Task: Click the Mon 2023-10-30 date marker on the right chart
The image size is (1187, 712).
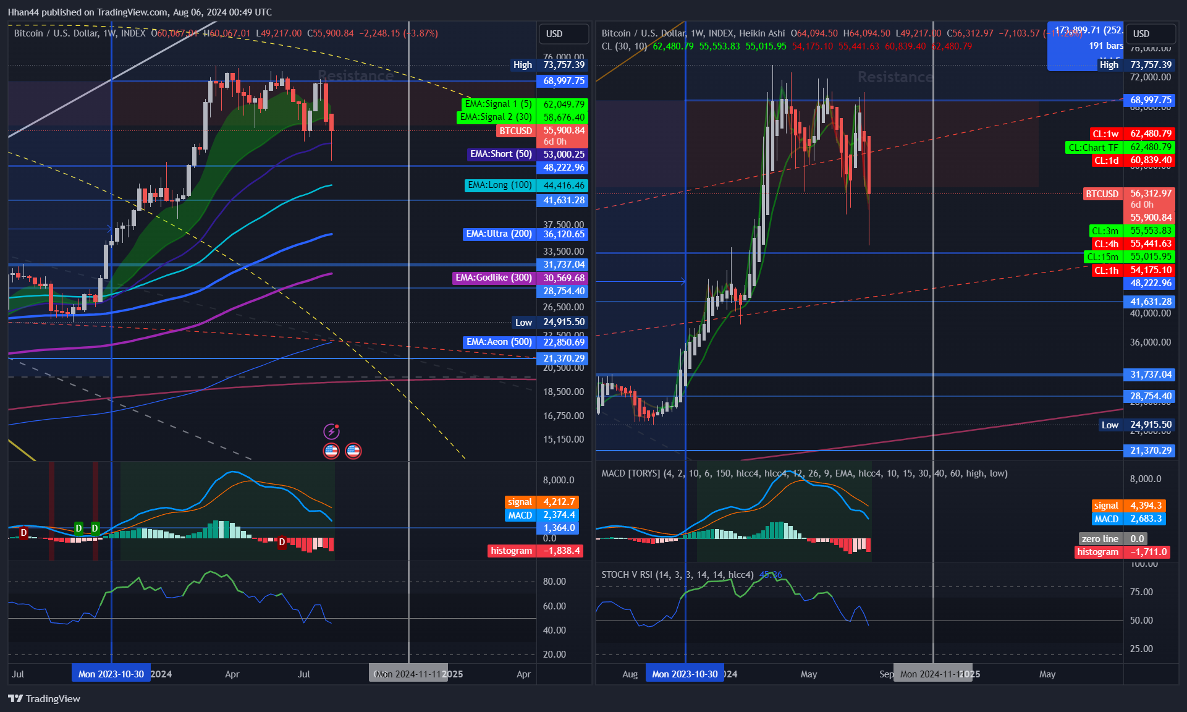Action: tap(685, 674)
